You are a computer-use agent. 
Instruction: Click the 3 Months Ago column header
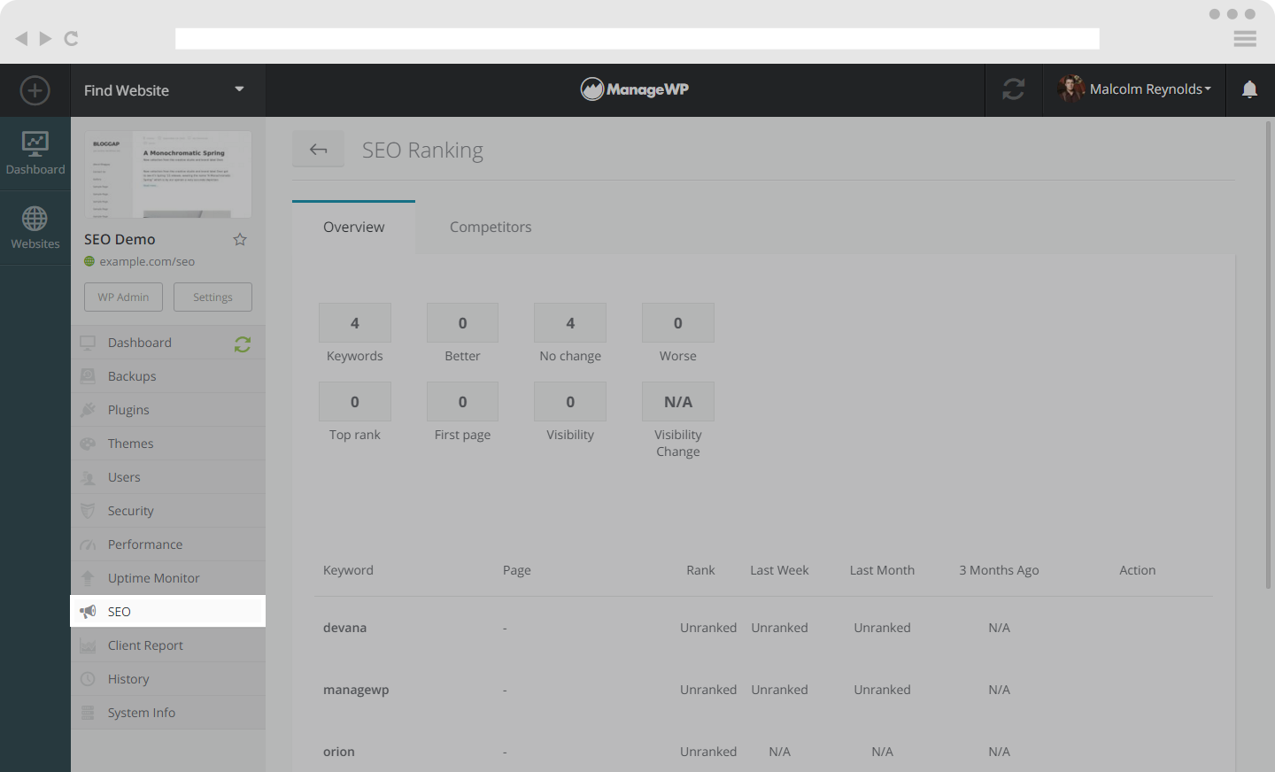pos(999,570)
